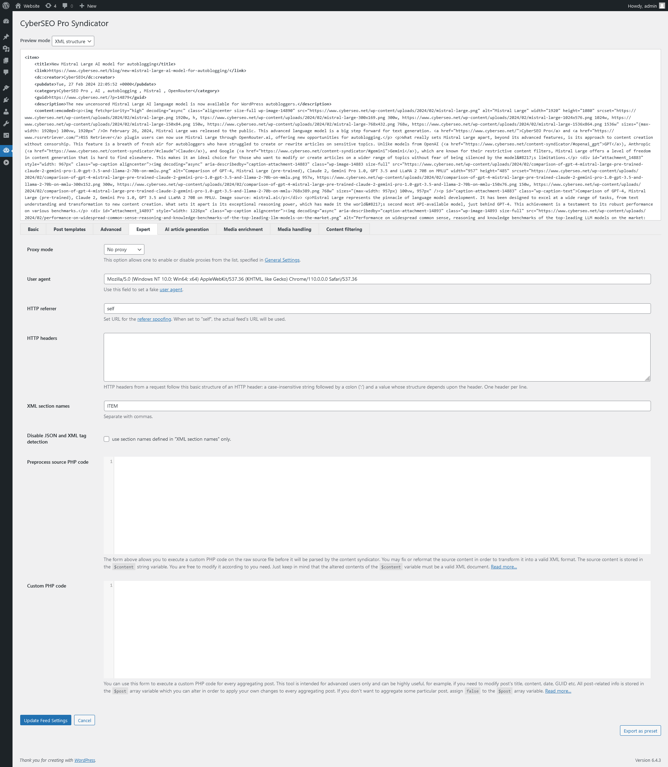Click Read more link under Custom PHP code
The height and width of the screenshot is (767, 668).
click(x=558, y=691)
